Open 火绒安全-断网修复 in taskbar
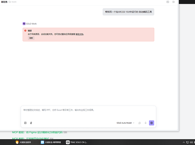This screenshot has height=145, width=195. pos(51,142)
